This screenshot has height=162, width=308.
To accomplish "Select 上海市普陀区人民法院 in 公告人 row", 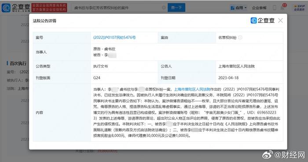I will tap(236, 66).
